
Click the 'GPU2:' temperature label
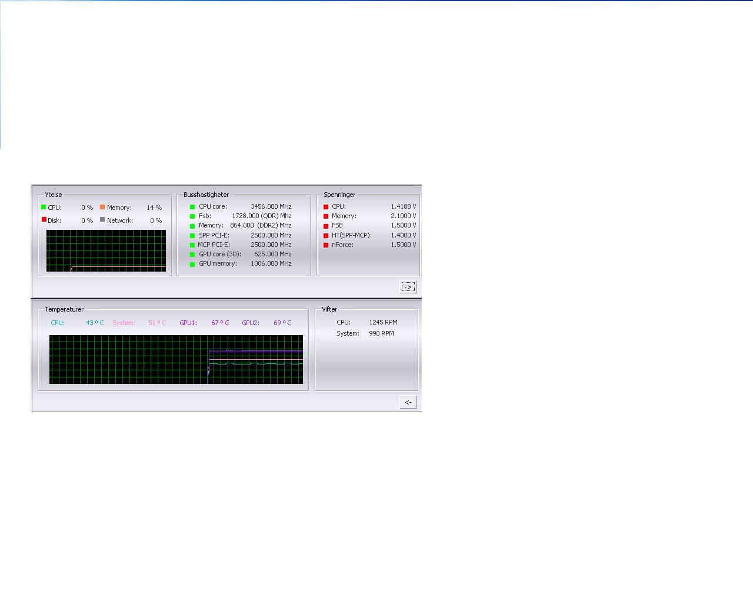[x=251, y=323]
